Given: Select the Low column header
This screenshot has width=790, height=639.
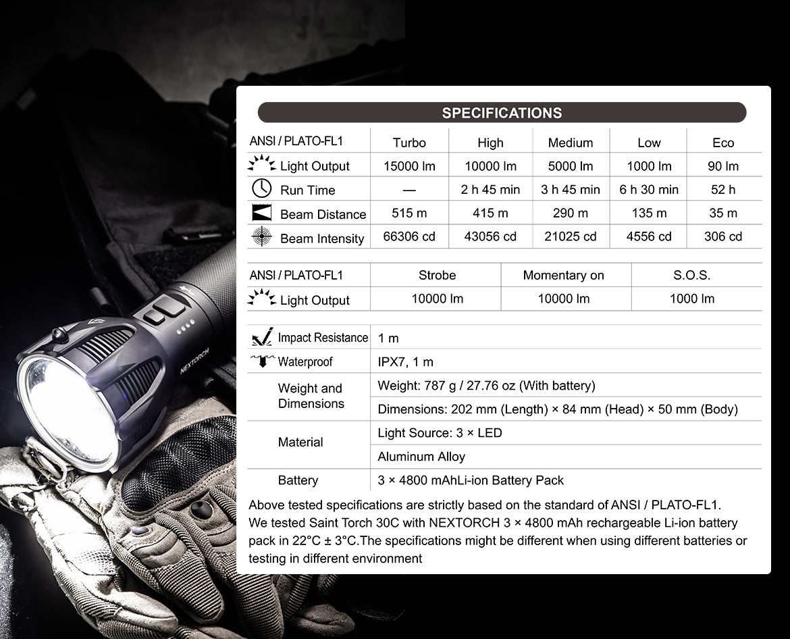Looking at the screenshot, I should coord(649,143).
